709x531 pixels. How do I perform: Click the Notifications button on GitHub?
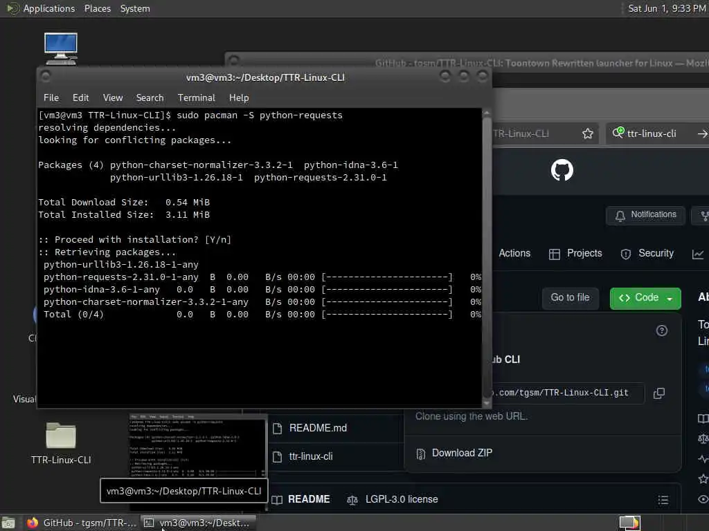tap(645, 215)
